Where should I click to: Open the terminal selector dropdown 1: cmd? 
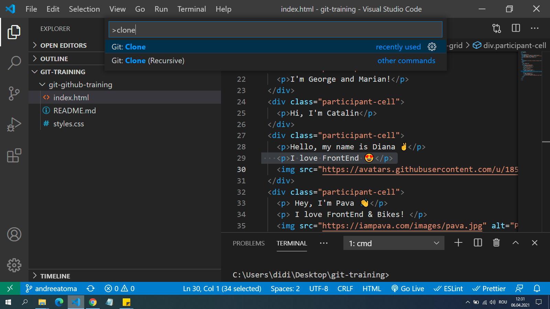(394, 243)
